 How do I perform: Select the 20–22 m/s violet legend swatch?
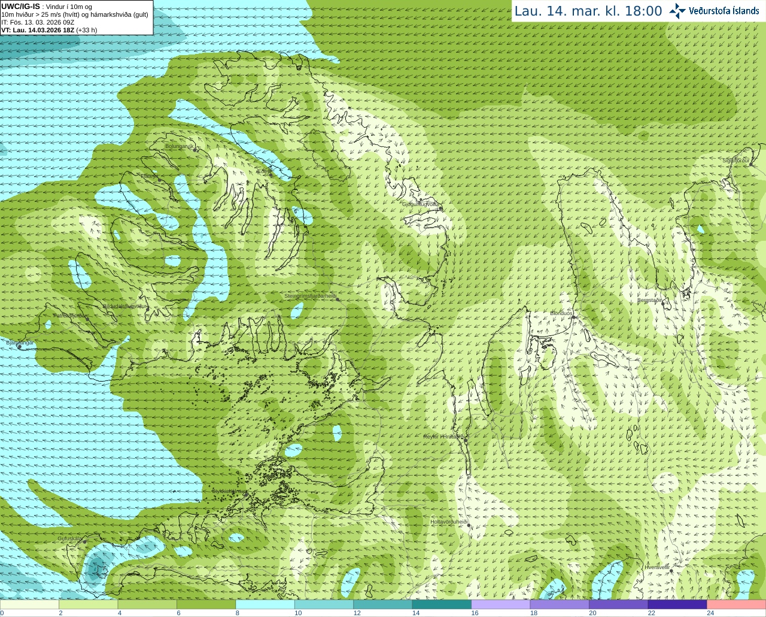point(618,604)
